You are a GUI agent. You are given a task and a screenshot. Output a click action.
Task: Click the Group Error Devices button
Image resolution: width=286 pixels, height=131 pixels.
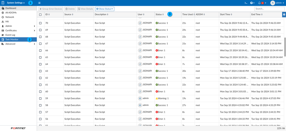51,9
